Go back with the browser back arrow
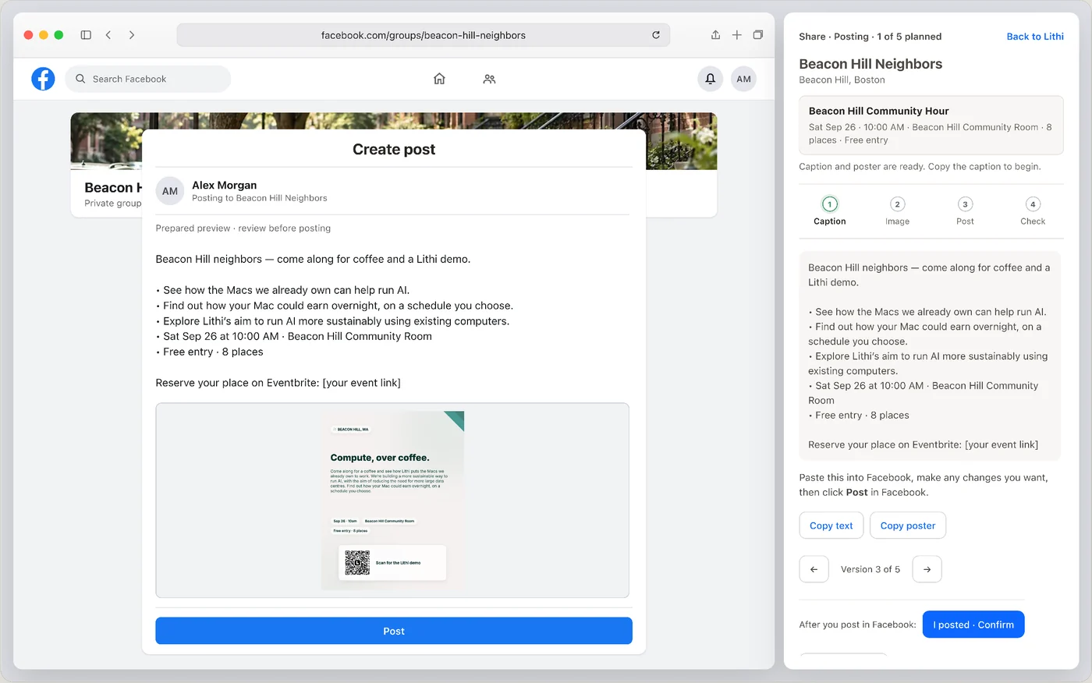This screenshot has width=1092, height=683. pos(108,35)
